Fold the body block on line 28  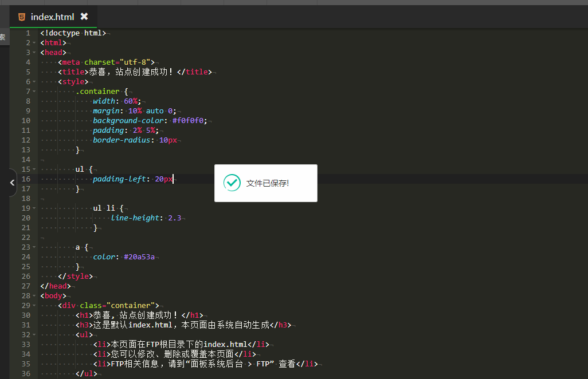34,296
